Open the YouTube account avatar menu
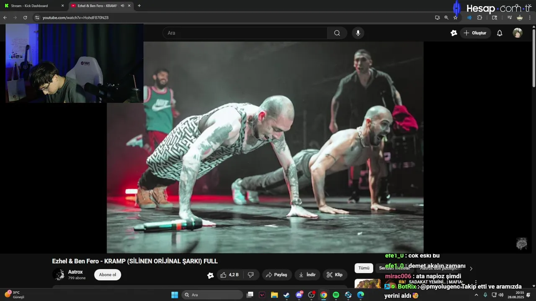536x301 pixels. [x=518, y=33]
